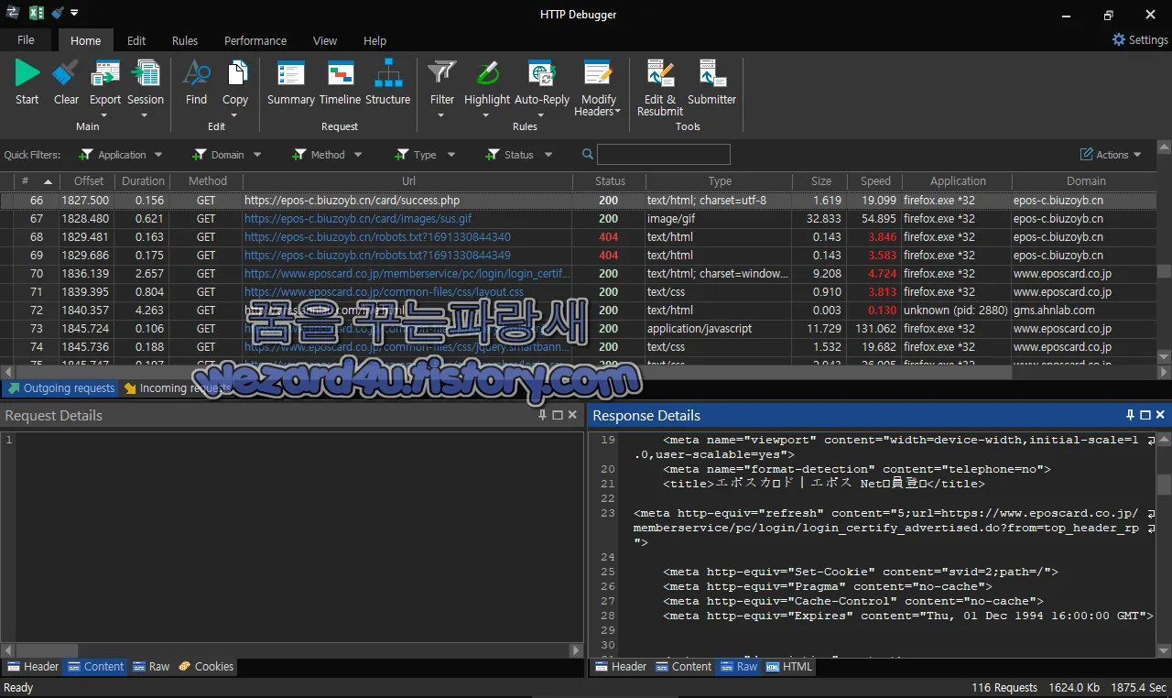
Task: Pin the Response Details panel
Action: (x=1131, y=415)
